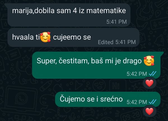Select the 'Super, čestitam, baš mi je drago' bubble
Image resolution: width=168 pixels, height=121 pixels.
pyautogui.click(x=98, y=65)
